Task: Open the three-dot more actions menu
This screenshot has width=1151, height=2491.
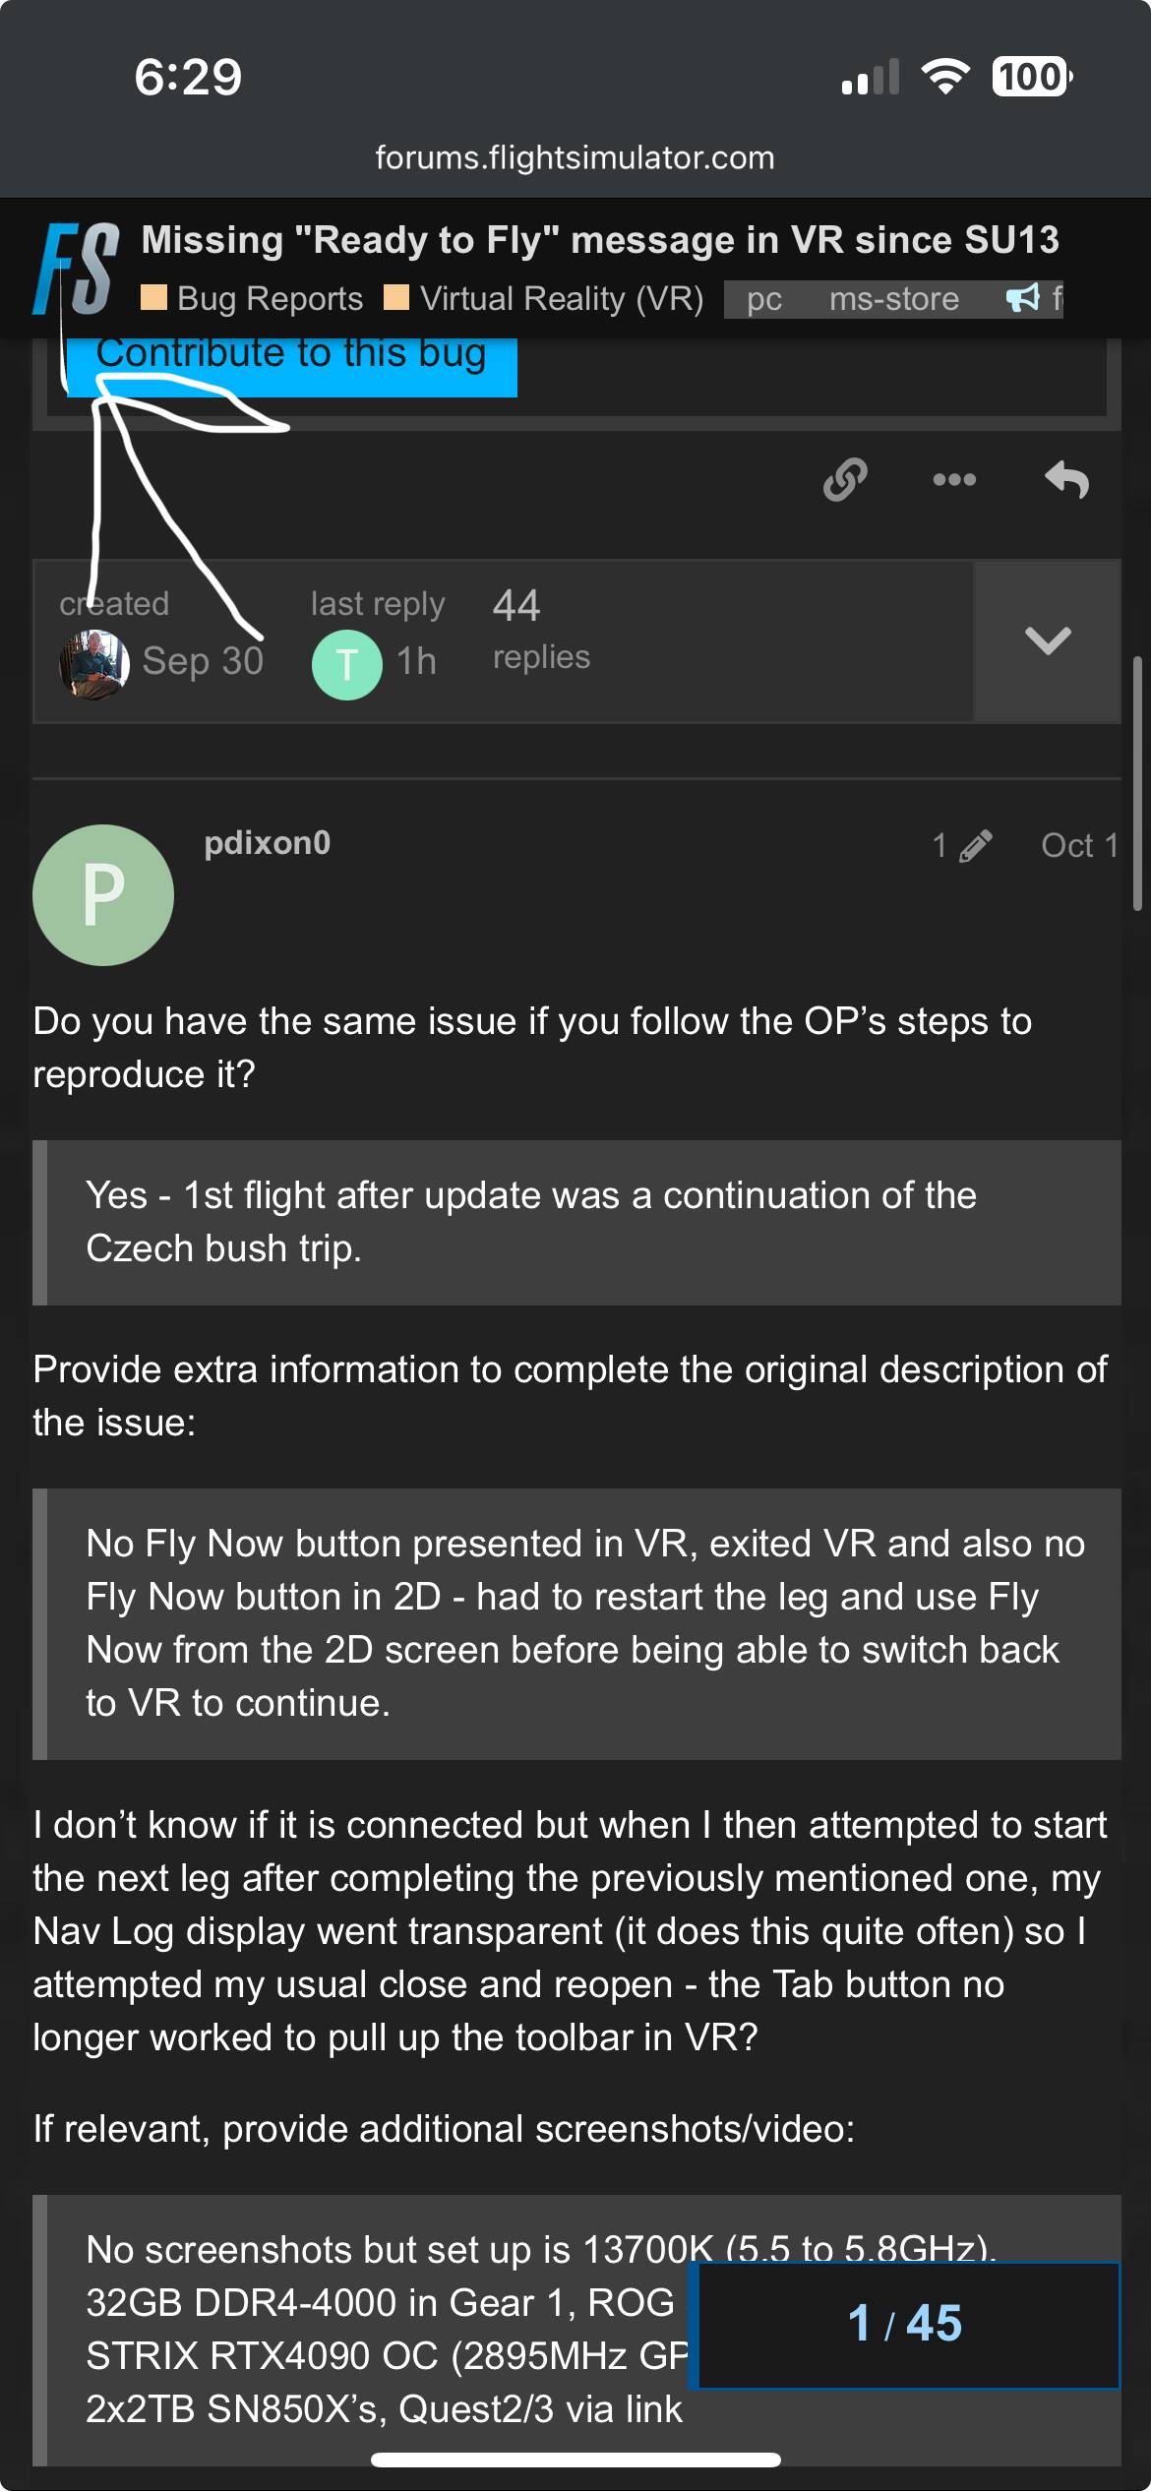Action: click(x=954, y=480)
